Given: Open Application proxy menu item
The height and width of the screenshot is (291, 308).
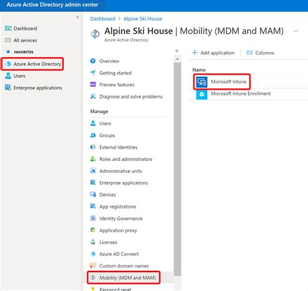Looking at the screenshot, I should (x=118, y=231).
